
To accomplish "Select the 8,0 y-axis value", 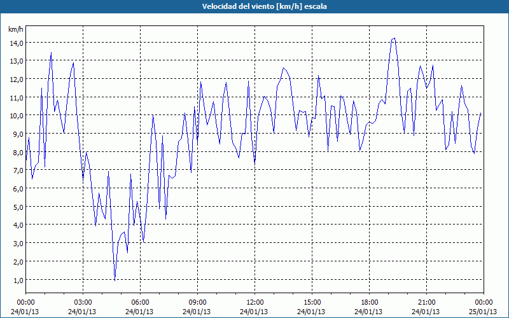I will tap(18, 152).
